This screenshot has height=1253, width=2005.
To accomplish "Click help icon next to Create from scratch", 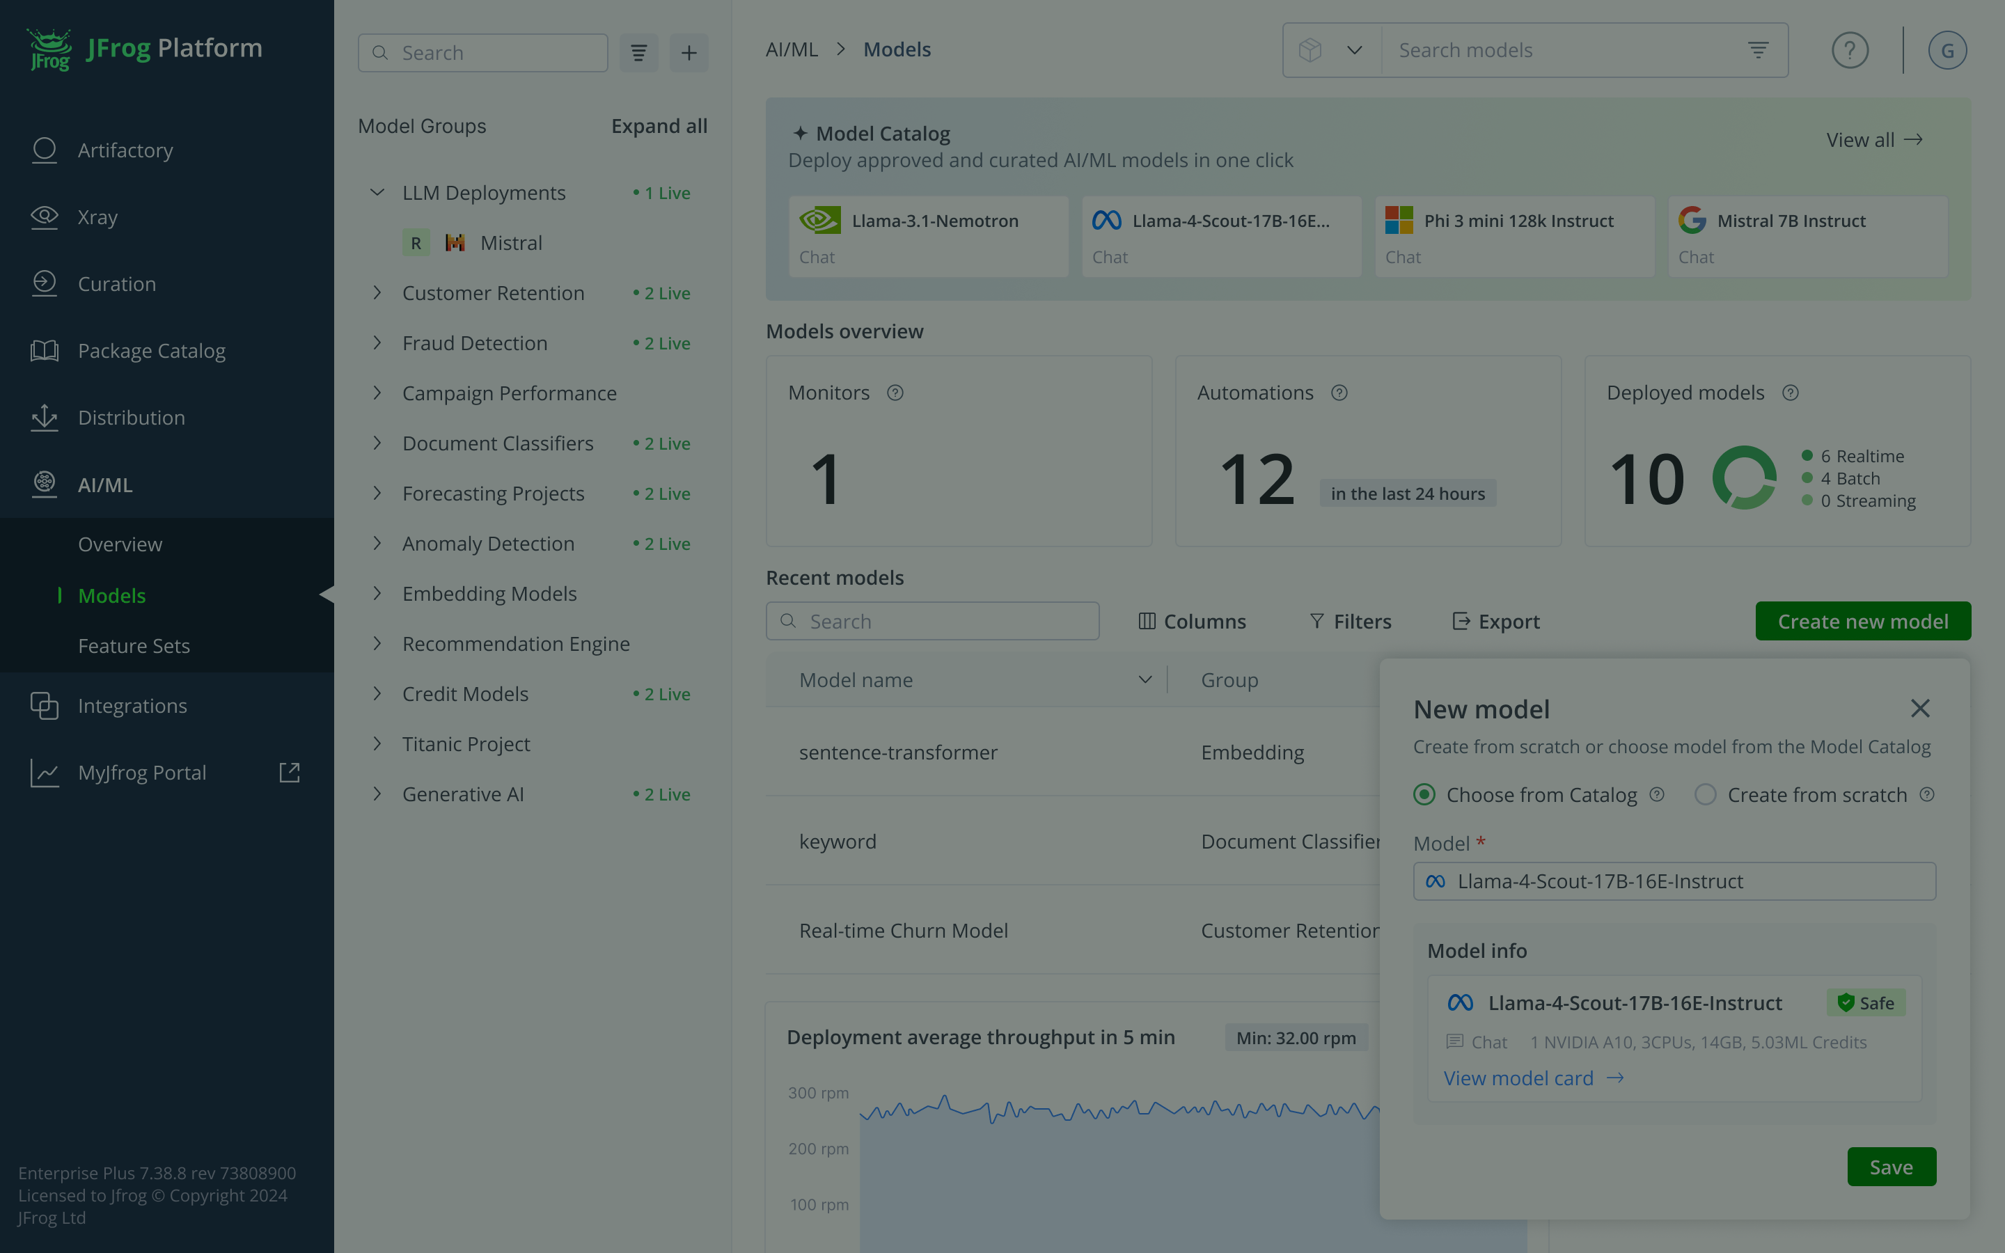I will coord(1927,795).
